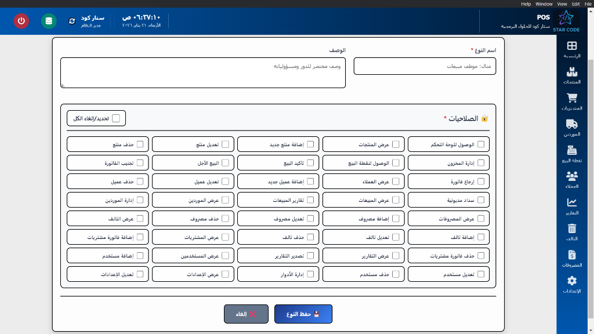Image resolution: width=594 pixels, height=334 pixels.
Task: Open الإعدادات using the gear icon
Action: pyautogui.click(x=572, y=284)
